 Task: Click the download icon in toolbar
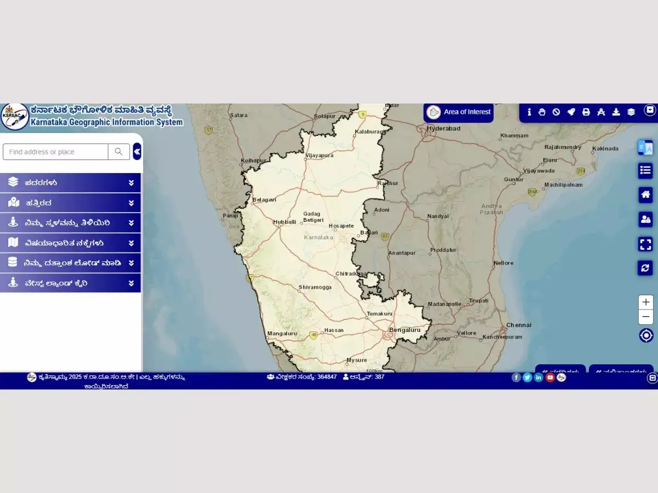pyautogui.click(x=616, y=112)
